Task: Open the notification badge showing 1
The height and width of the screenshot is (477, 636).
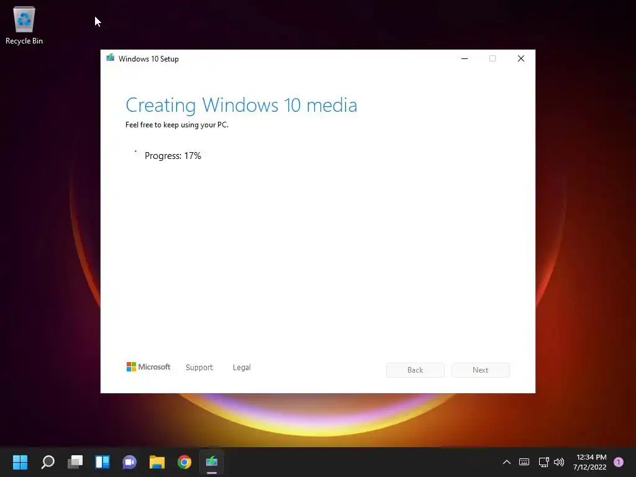Action: point(619,462)
